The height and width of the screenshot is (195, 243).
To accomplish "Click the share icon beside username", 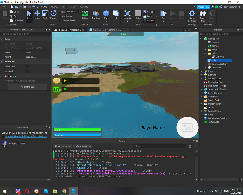I will coord(220,7).
